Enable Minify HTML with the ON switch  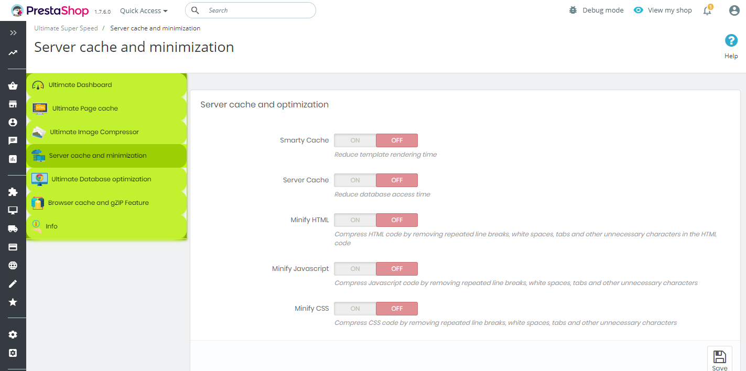coord(355,220)
